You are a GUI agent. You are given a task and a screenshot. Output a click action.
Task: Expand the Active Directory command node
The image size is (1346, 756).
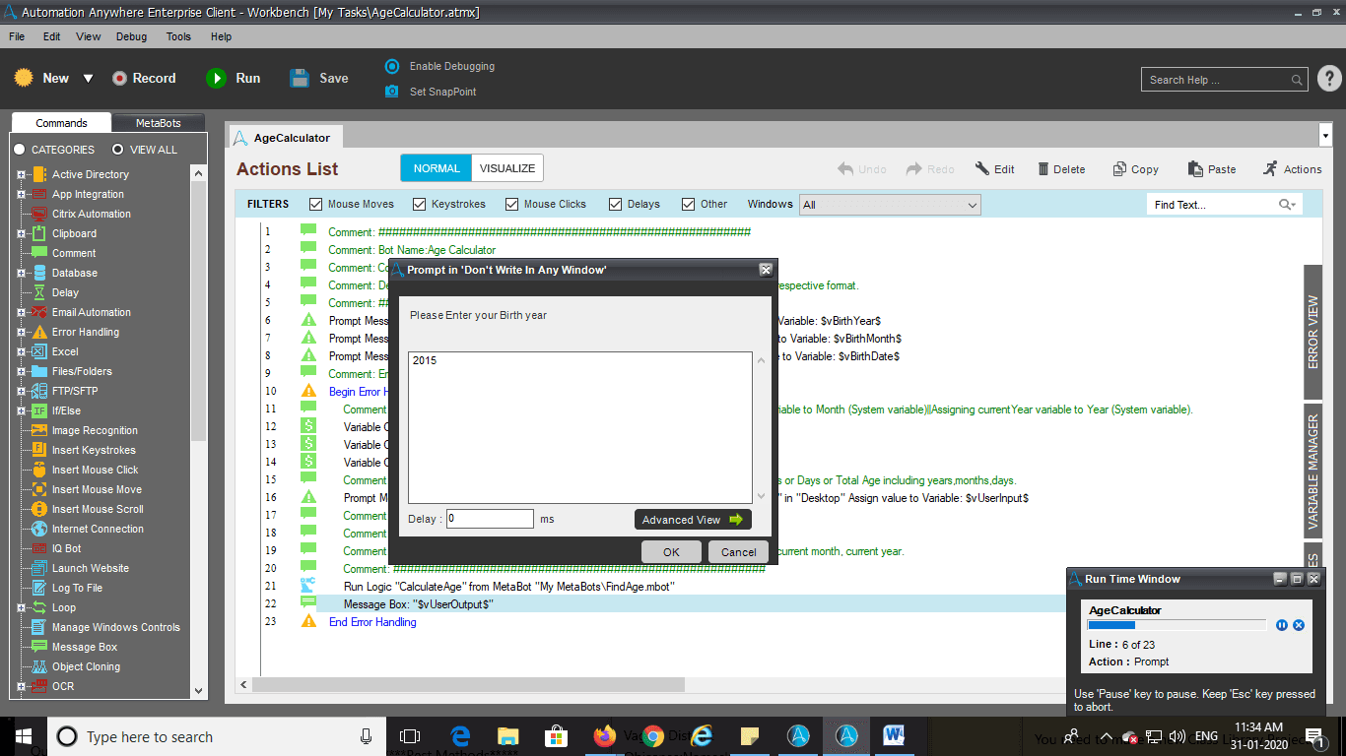tap(21, 174)
